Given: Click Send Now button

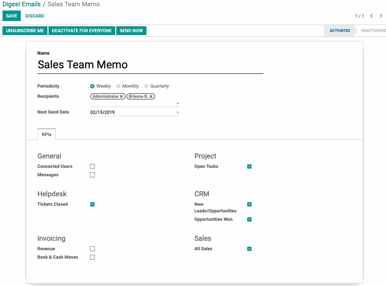Looking at the screenshot, I should [131, 31].
